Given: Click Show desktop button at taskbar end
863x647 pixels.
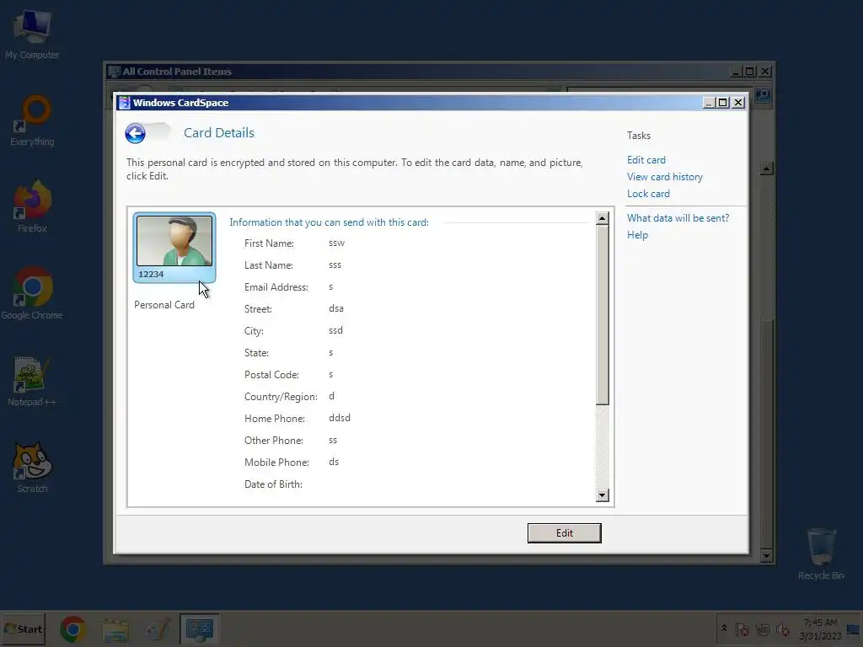Looking at the screenshot, I should pos(855,628).
